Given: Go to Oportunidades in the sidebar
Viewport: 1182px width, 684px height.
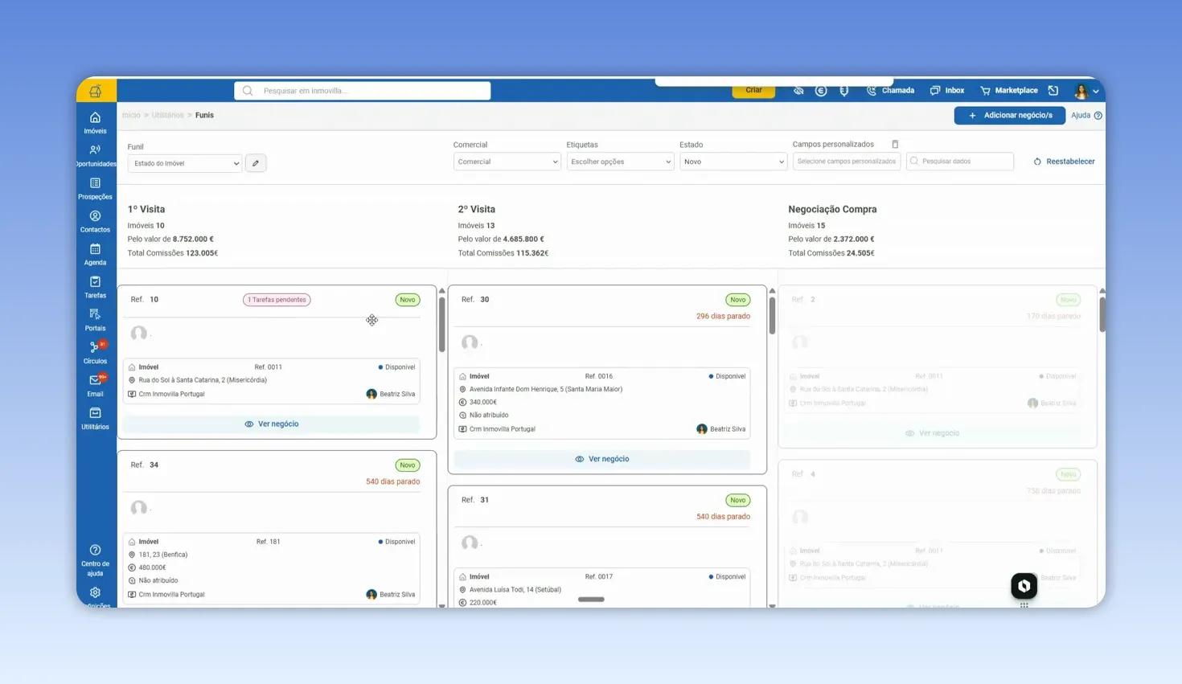Looking at the screenshot, I should (95, 156).
